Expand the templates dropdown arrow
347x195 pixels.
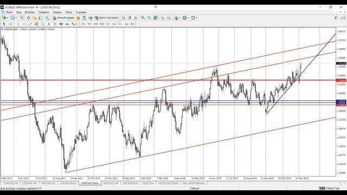coord(196,18)
